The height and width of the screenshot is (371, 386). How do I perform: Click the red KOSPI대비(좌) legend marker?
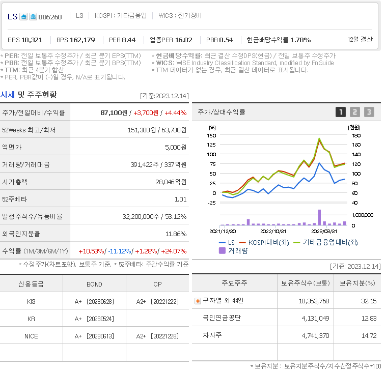(x=242, y=243)
